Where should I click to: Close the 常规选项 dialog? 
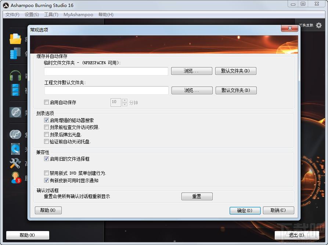(289, 28)
